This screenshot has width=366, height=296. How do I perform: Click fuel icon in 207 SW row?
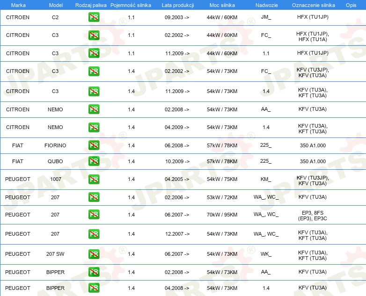(x=94, y=254)
